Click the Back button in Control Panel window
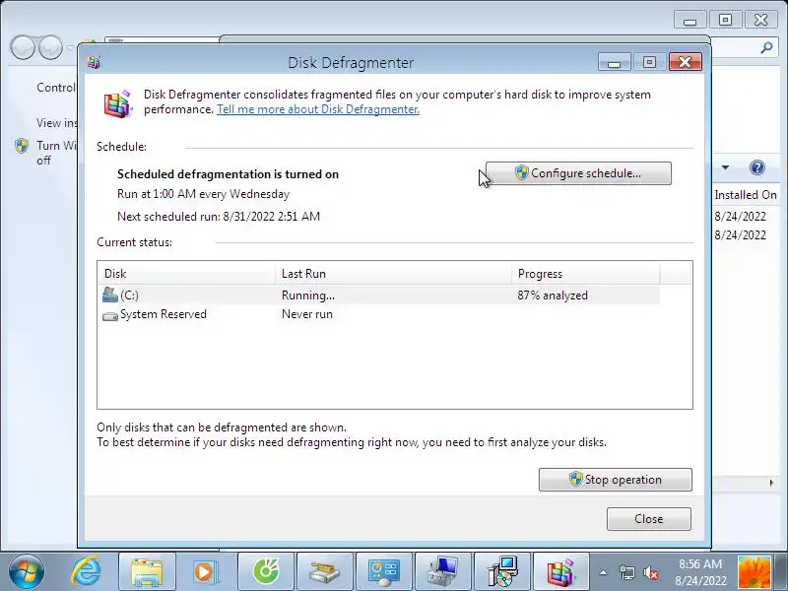This screenshot has width=788, height=591. pyautogui.click(x=23, y=47)
